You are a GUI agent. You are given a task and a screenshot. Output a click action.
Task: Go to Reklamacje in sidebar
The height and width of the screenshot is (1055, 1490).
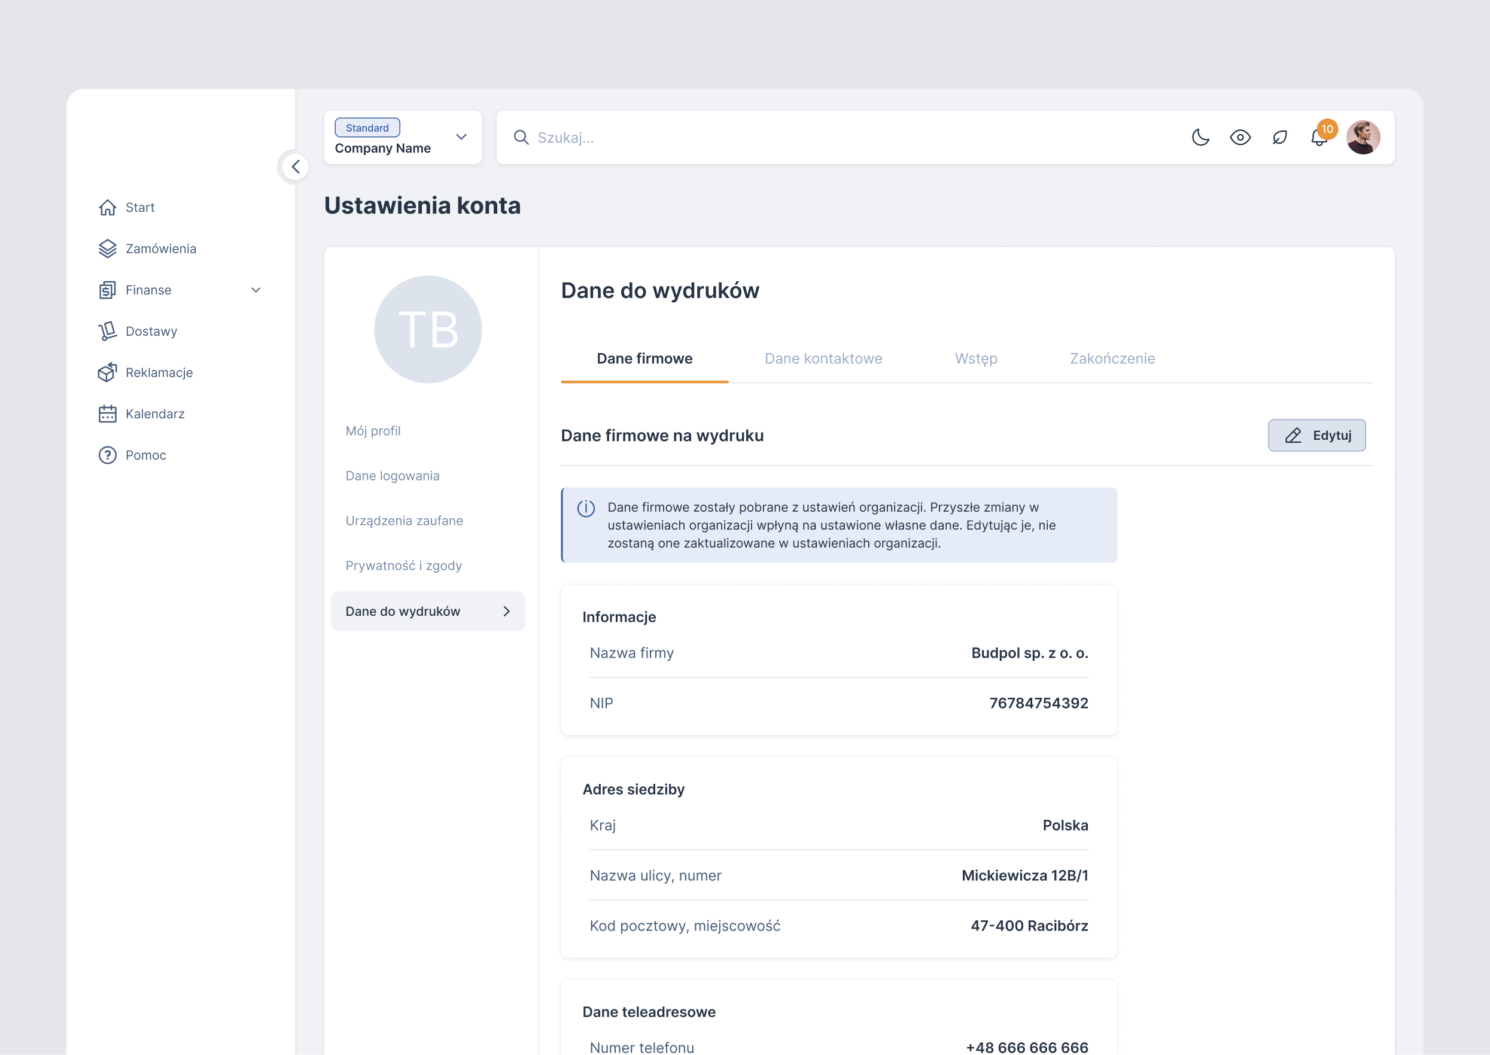pos(159,372)
